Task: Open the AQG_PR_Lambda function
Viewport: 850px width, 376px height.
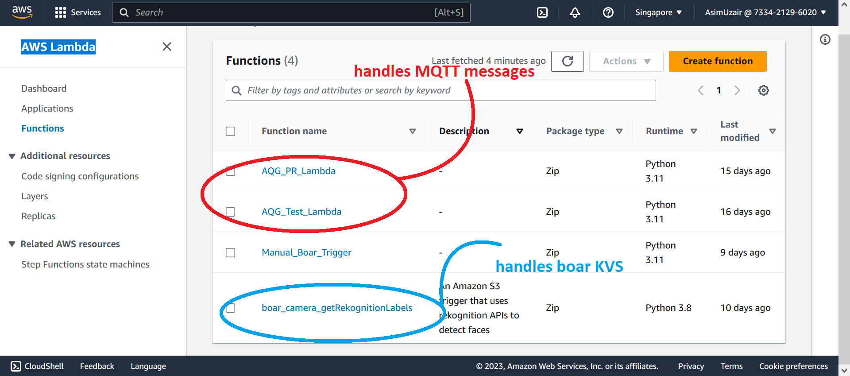Action: [298, 171]
